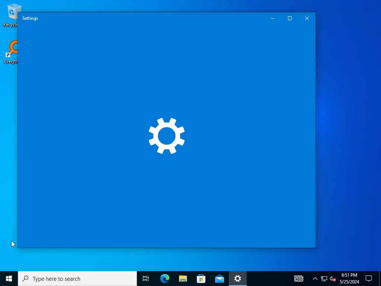Viewport: 381px width, 286px height.
Task: Click the muted volume tray icon
Action: point(333,279)
